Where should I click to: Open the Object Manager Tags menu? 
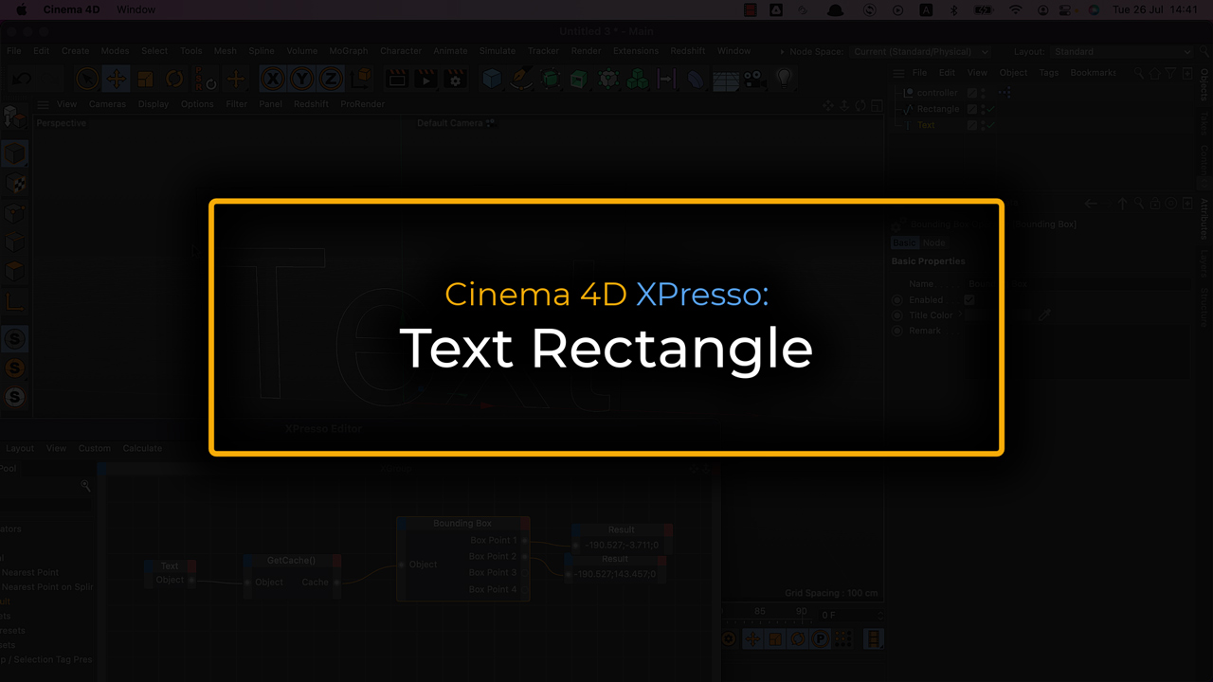[1048, 73]
